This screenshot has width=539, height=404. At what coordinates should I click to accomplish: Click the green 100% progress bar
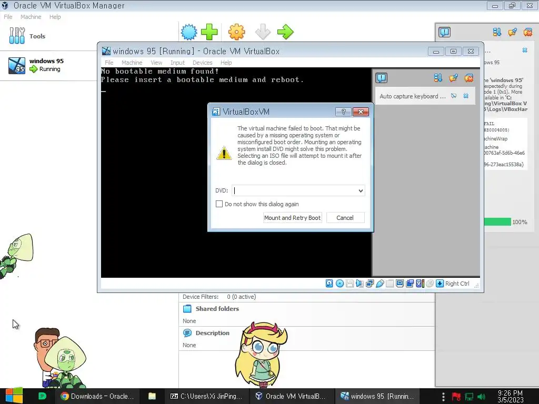click(x=497, y=222)
